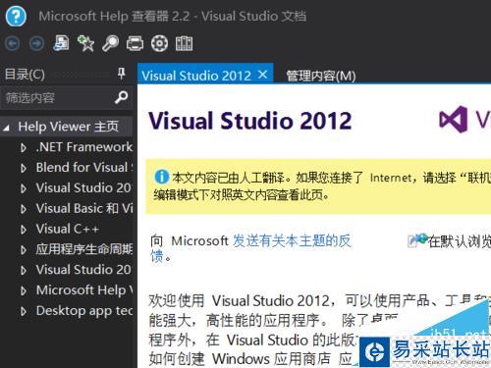Click the manage content books icon
The width and height of the screenshot is (491, 368).
click(x=184, y=43)
